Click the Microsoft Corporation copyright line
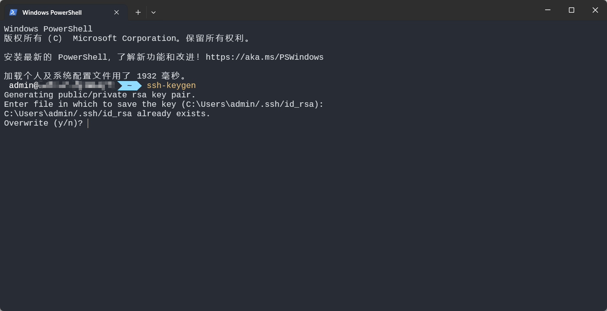Viewport: 607px width, 311px height. (127, 38)
